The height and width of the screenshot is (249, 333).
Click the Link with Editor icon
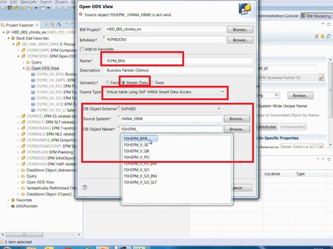53,24
